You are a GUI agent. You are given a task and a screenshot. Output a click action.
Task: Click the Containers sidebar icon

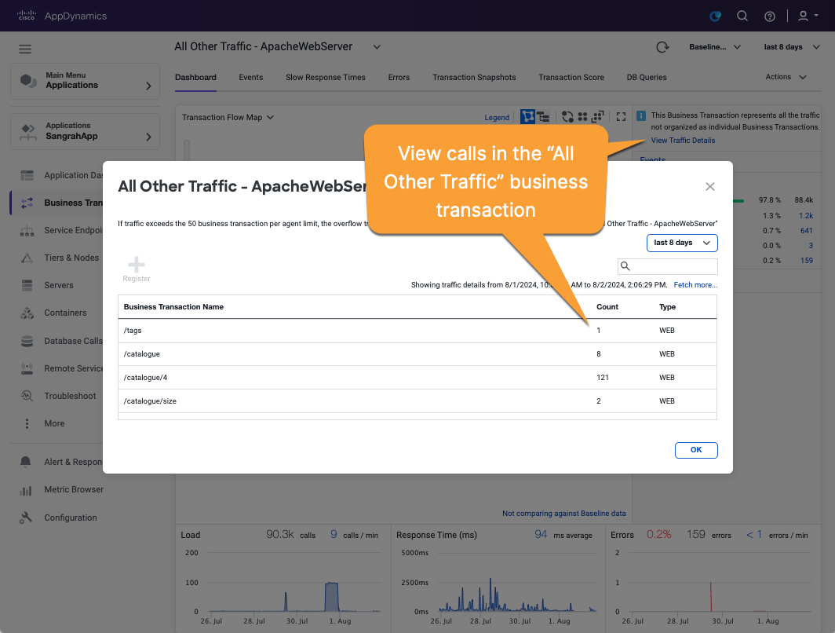tap(27, 313)
